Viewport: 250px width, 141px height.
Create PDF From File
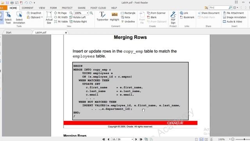[x=142, y=18]
